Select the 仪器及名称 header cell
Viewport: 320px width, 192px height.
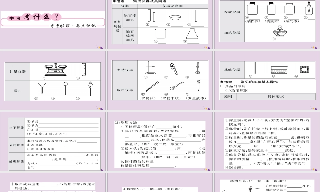pos(172,6)
